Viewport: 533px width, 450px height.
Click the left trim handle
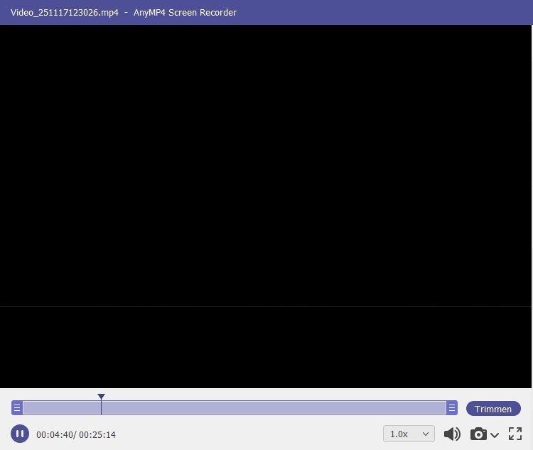point(17,408)
